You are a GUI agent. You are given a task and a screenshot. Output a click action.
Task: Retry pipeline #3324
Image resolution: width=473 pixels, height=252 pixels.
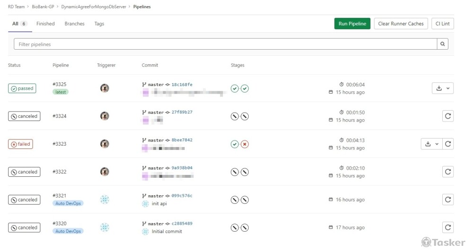click(447, 116)
